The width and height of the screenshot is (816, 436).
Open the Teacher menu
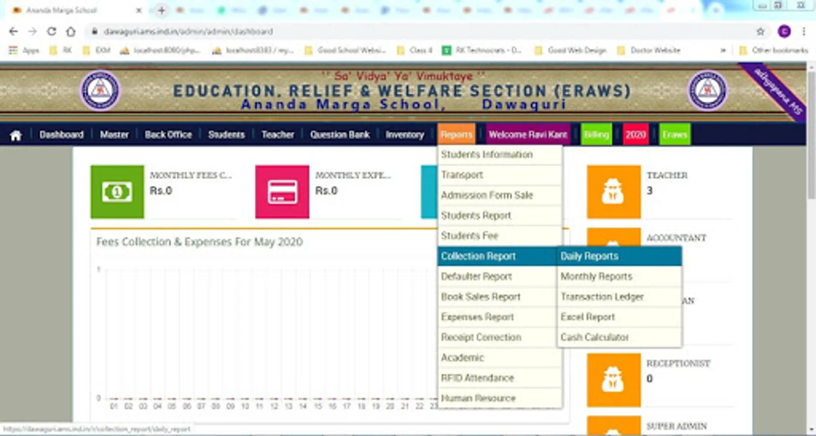tap(277, 135)
